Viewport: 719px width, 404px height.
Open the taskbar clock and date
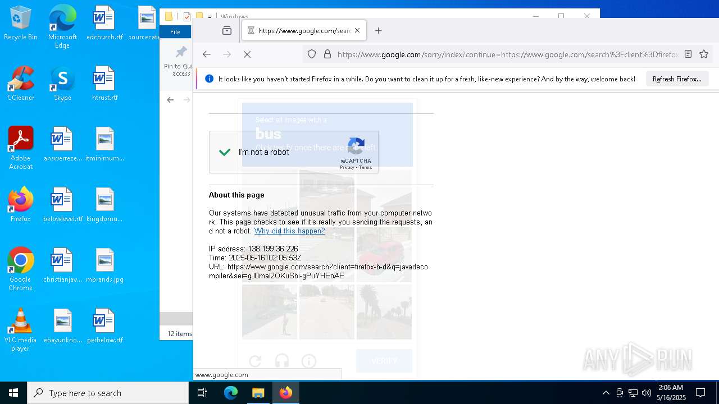click(671, 393)
